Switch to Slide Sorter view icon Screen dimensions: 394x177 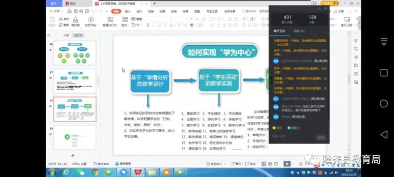(x=270, y=164)
